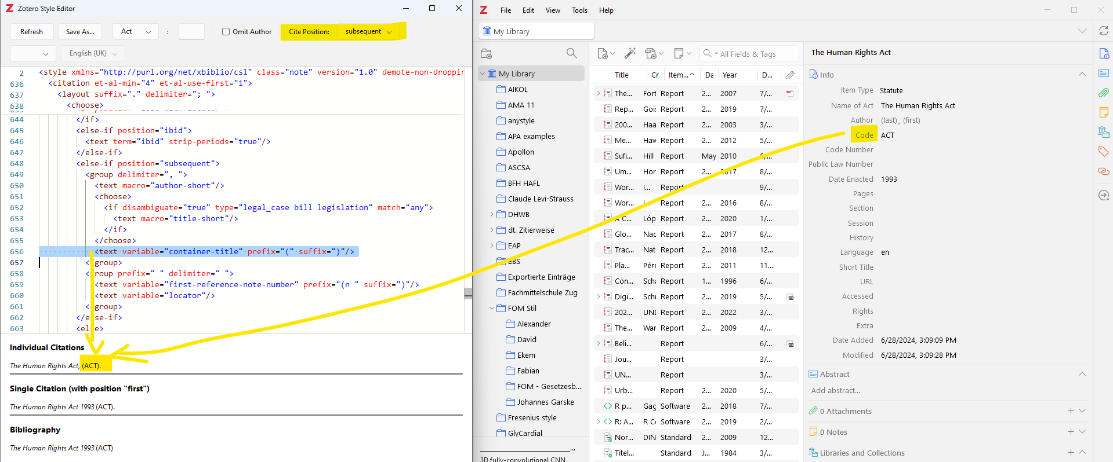Collapse the Info section chevron

tap(1082, 75)
